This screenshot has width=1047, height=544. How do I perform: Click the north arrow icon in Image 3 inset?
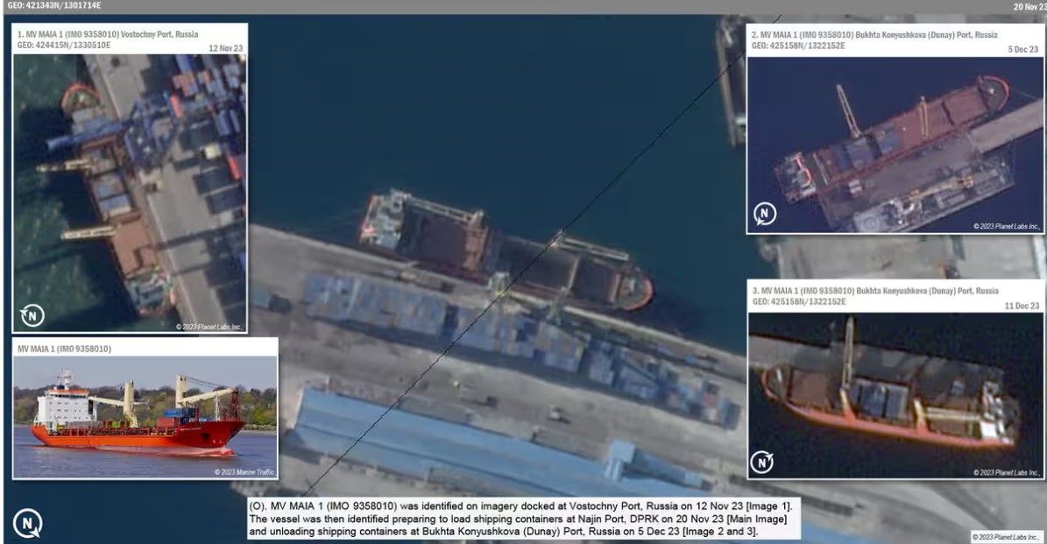pyautogui.click(x=762, y=462)
